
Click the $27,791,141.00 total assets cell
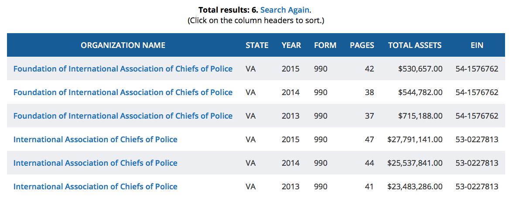[415, 139]
